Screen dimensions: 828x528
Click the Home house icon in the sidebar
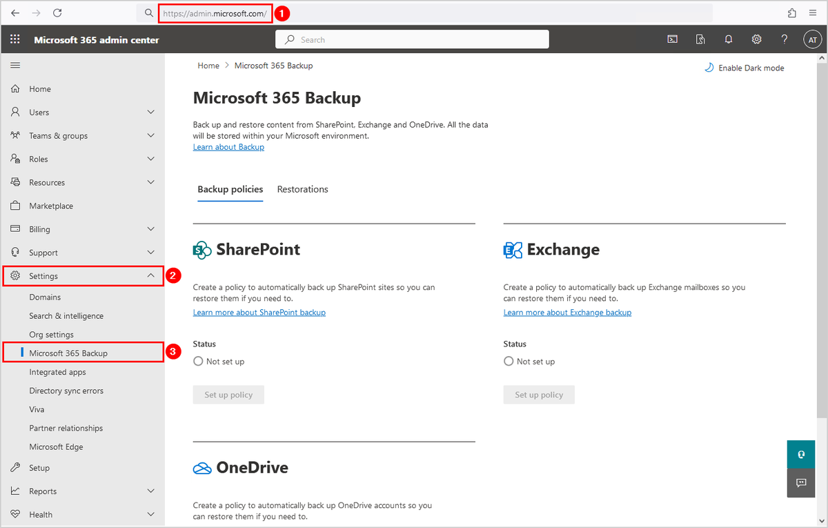point(15,89)
